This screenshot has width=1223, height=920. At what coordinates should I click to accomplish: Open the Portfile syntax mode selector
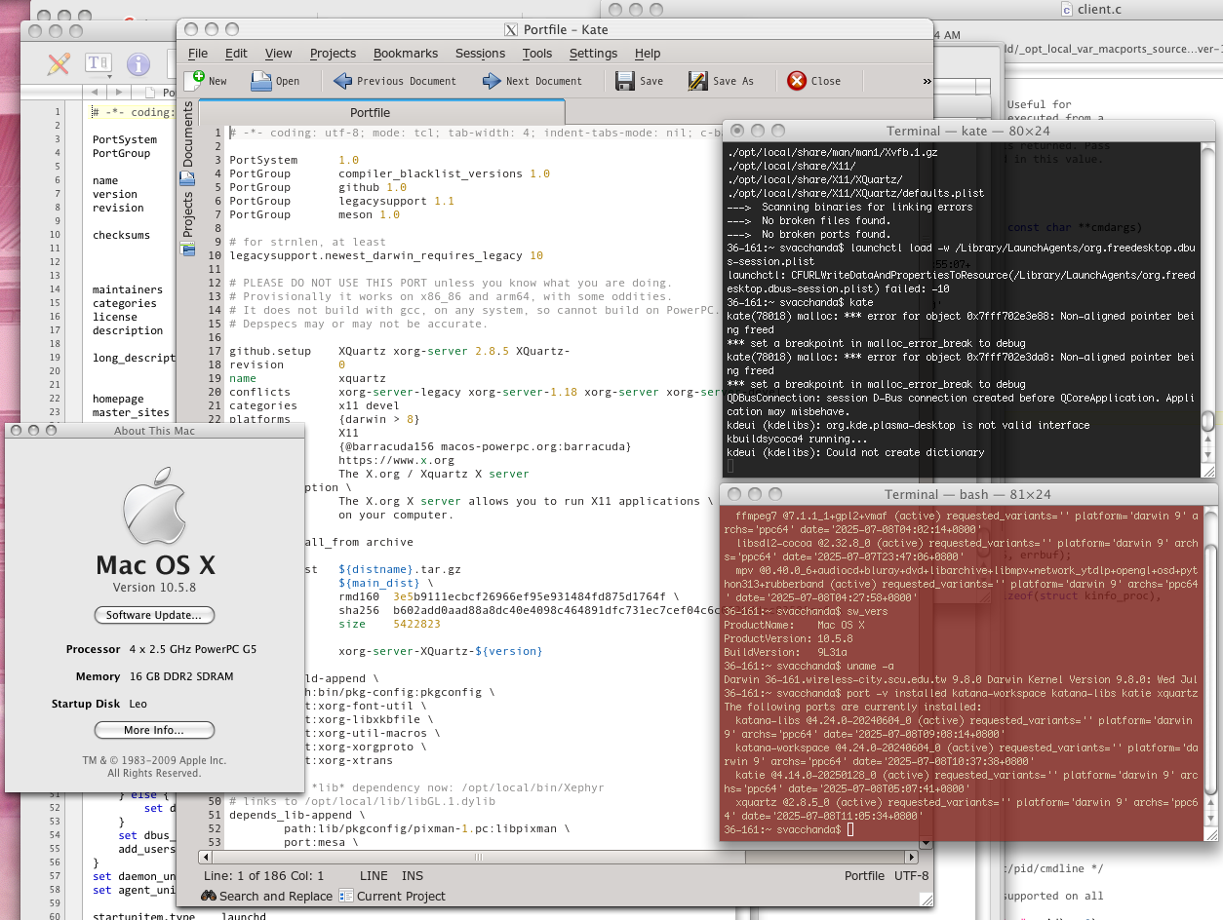tap(864, 875)
